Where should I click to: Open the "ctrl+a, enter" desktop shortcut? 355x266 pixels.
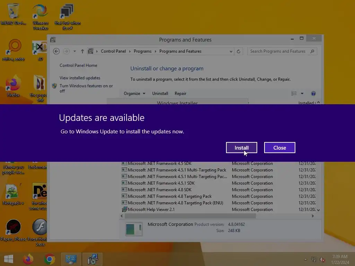coord(14,50)
